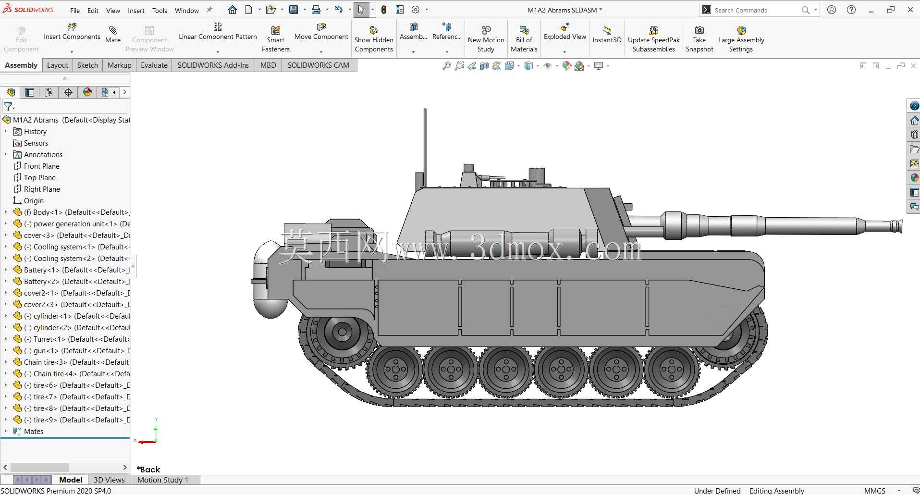This screenshot has height=495, width=920.
Task: Expand the Mates folder
Action: (x=6, y=431)
